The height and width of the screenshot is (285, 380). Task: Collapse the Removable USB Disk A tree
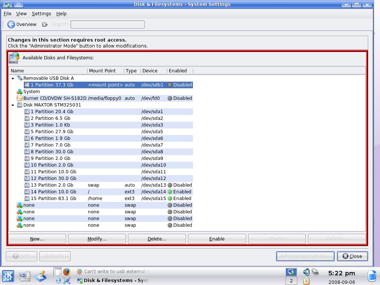coord(13,78)
